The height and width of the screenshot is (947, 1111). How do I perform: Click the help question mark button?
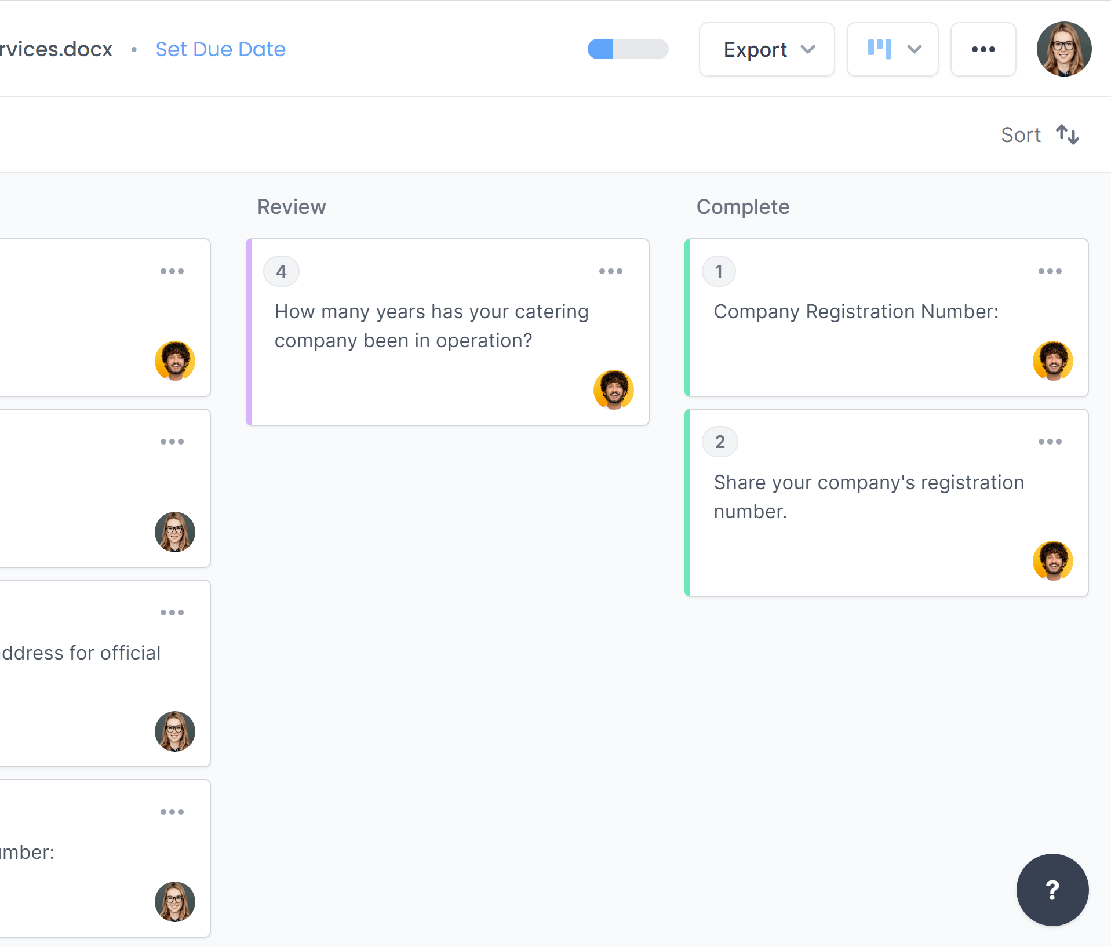click(x=1052, y=890)
